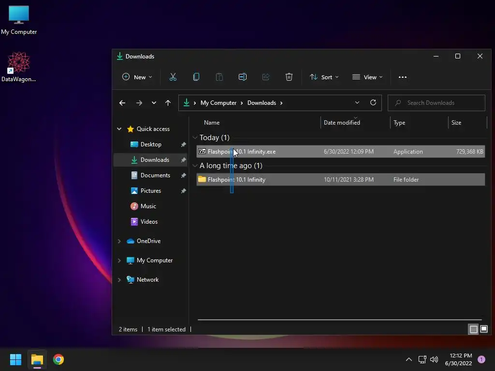Refresh the Downloads folder view

click(x=373, y=102)
